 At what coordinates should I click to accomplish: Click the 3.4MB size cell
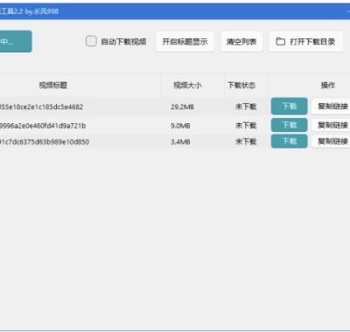pos(180,142)
